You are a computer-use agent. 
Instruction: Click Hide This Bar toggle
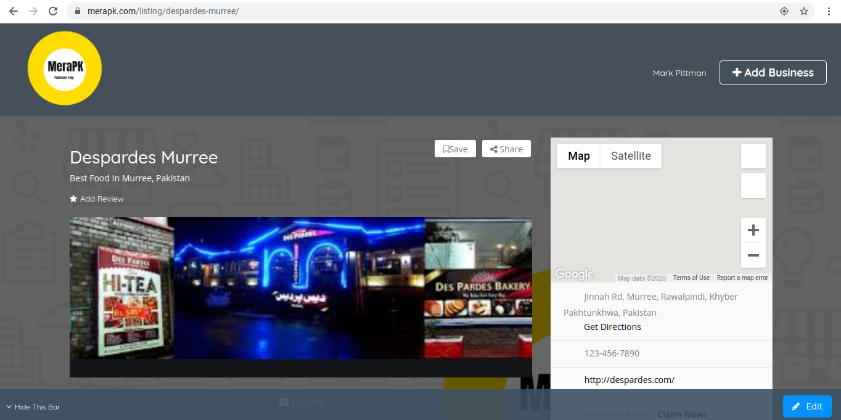click(33, 407)
